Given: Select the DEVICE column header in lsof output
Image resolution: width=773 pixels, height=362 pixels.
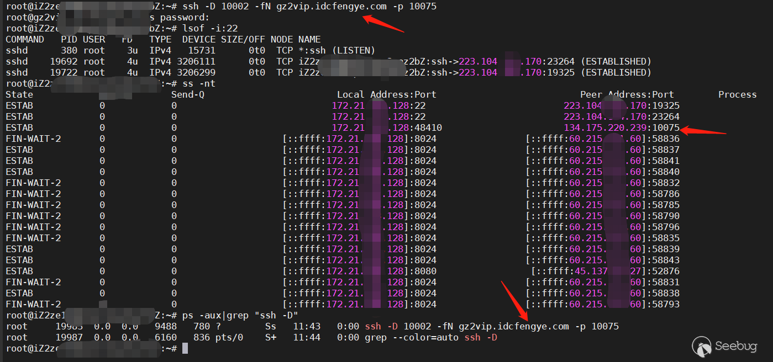Looking at the screenshot, I should pyautogui.click(x=199, y=39).
